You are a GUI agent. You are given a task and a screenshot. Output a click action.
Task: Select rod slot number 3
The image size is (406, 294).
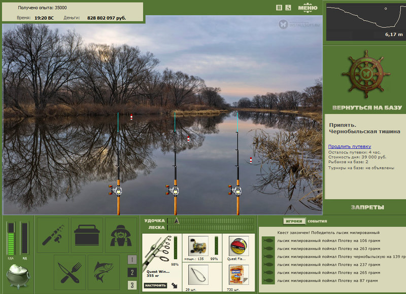coord(132,285)
